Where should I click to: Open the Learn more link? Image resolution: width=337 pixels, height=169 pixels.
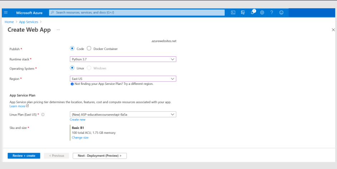coord(18,106)
